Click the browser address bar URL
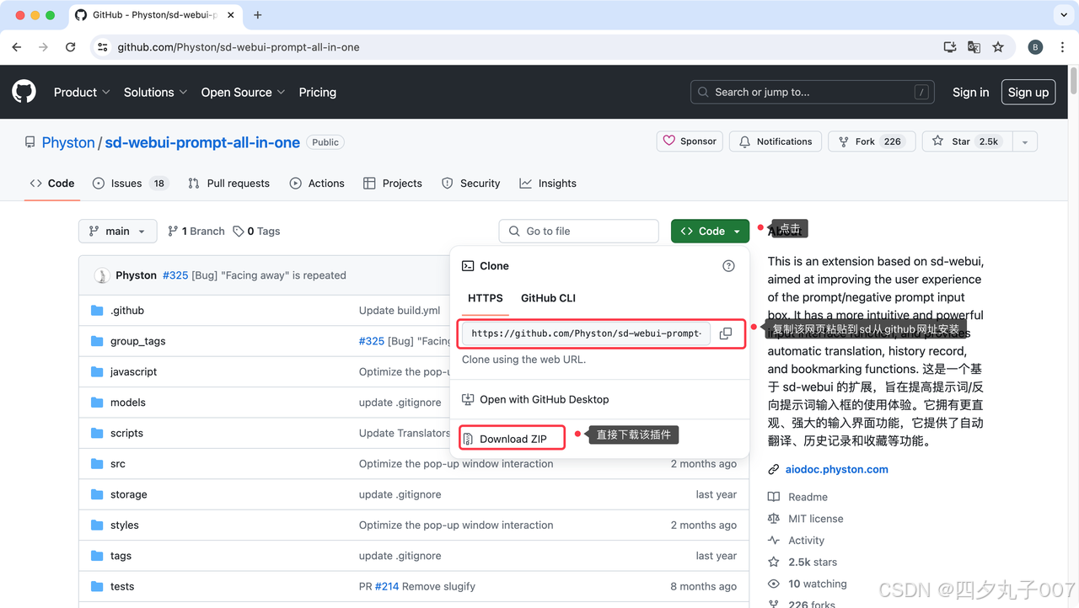The width and height of the screenshot is (1079, 608). coord(239,47)
